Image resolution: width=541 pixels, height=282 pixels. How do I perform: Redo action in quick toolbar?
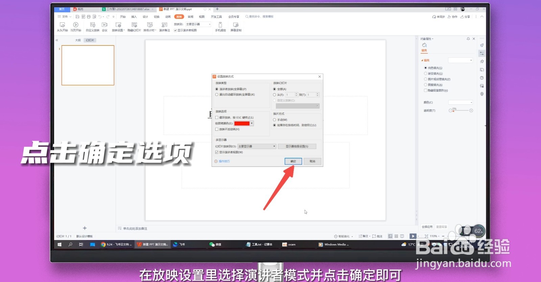point(108,17)
